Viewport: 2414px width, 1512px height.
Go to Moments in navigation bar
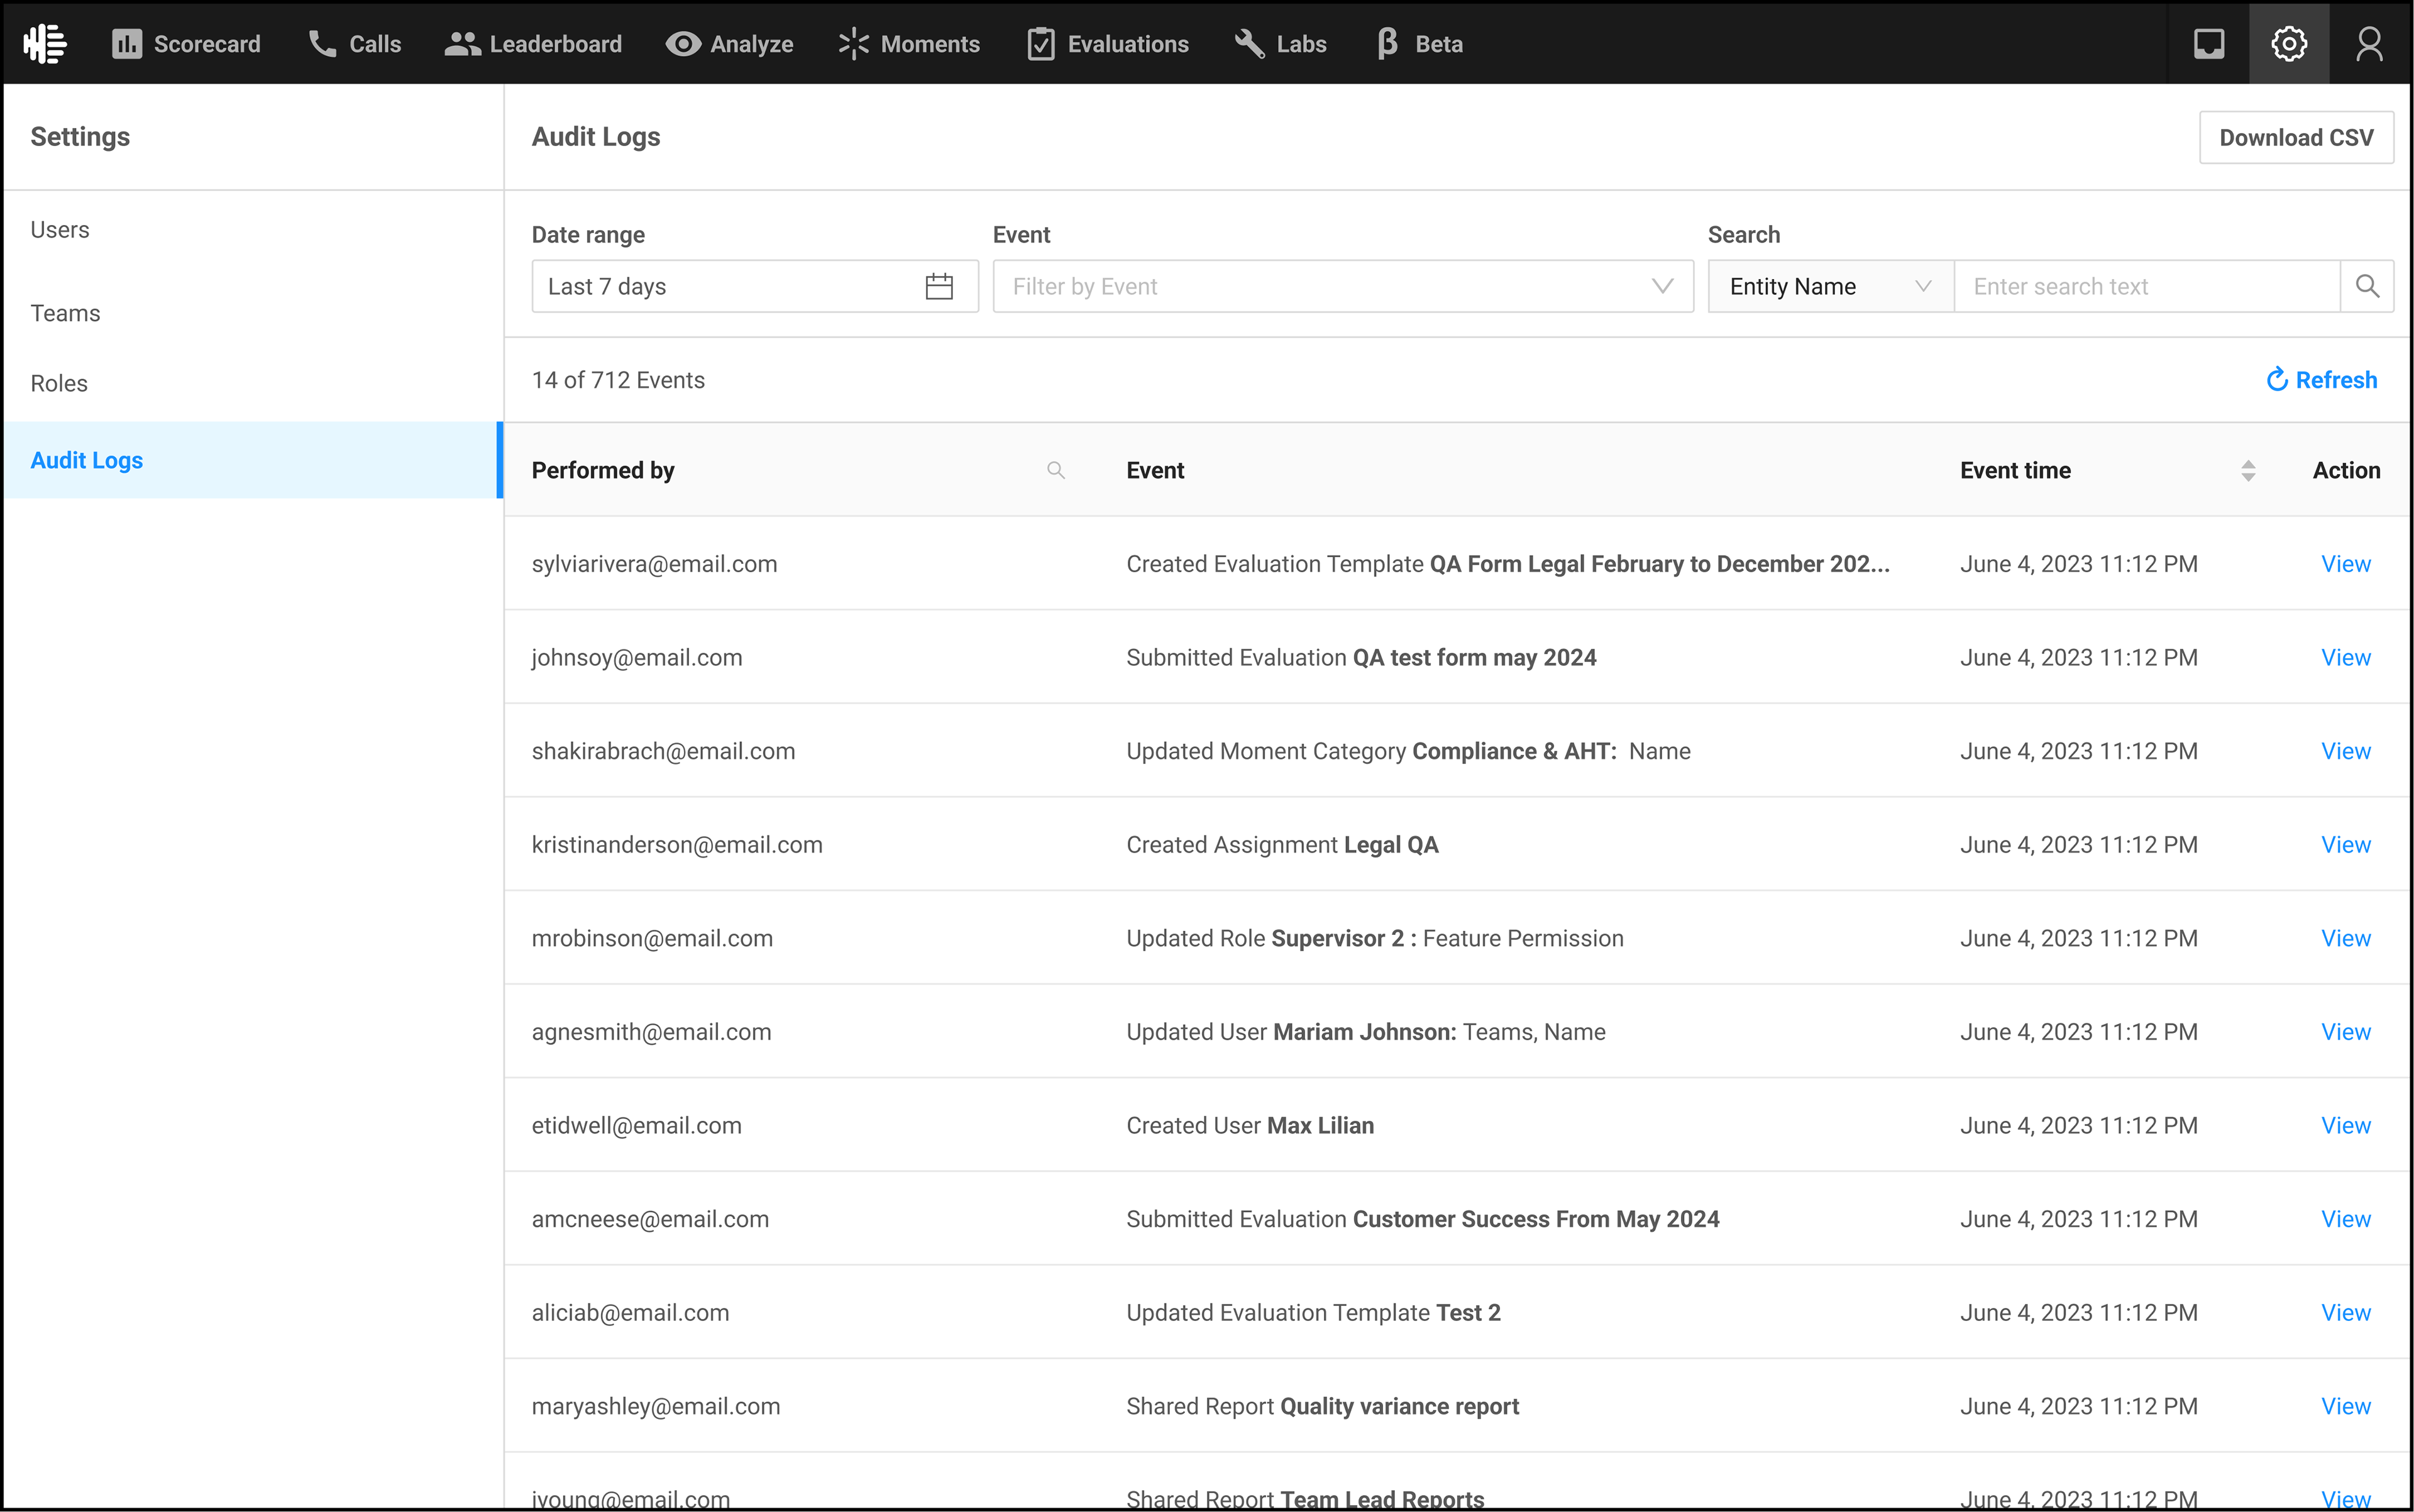pyautogui.click(x=909, y=44)
